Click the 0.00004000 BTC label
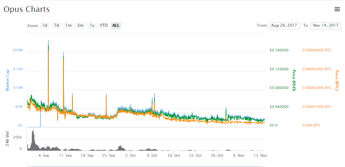The image size is (345, 167). tap(317, 50)
